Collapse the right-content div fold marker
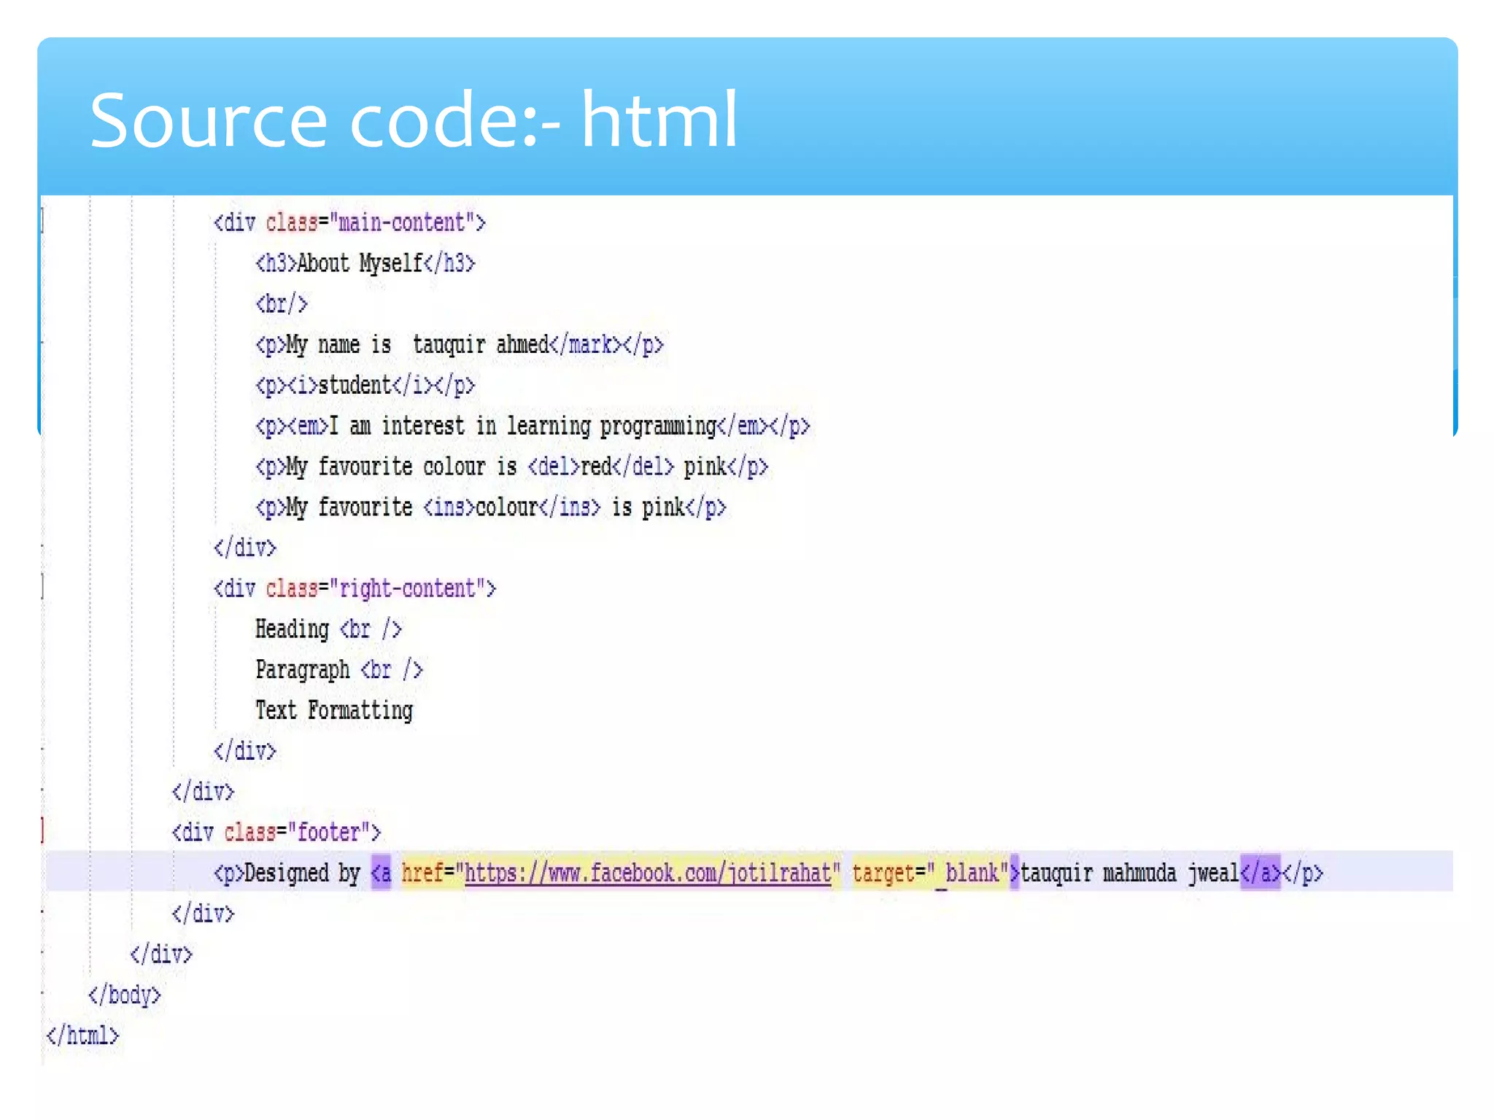The height and width of the screenshot is (1120, 1494). [x=42, y=587]
